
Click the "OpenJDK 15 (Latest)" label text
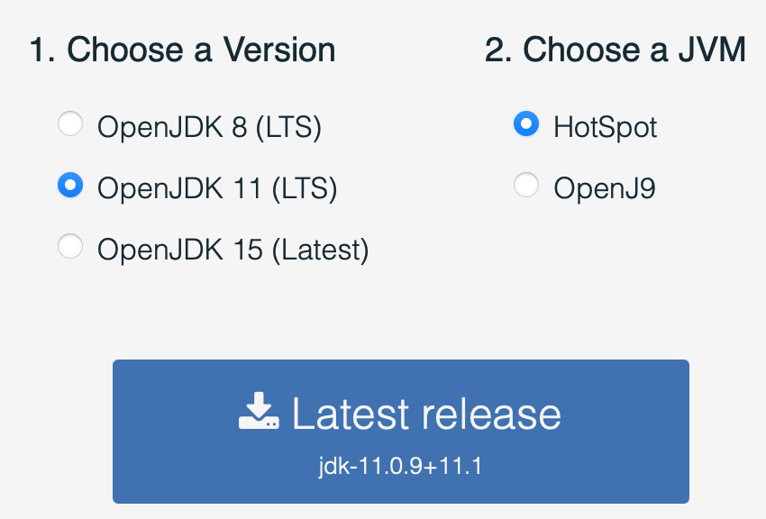click(233, 249)
